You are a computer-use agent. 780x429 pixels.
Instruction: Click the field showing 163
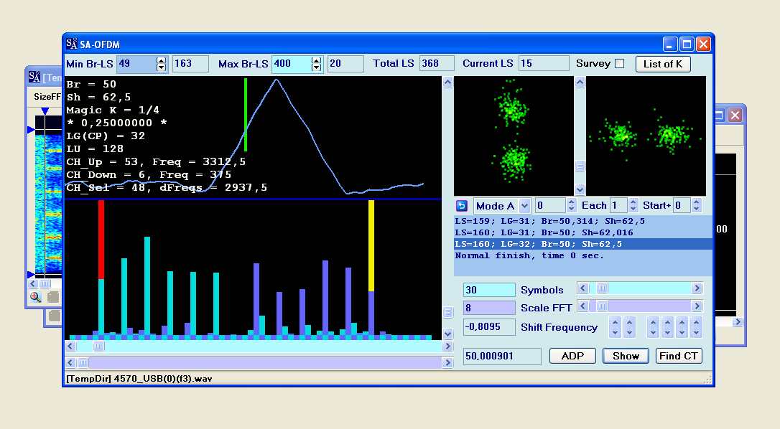tap(190, 64)
